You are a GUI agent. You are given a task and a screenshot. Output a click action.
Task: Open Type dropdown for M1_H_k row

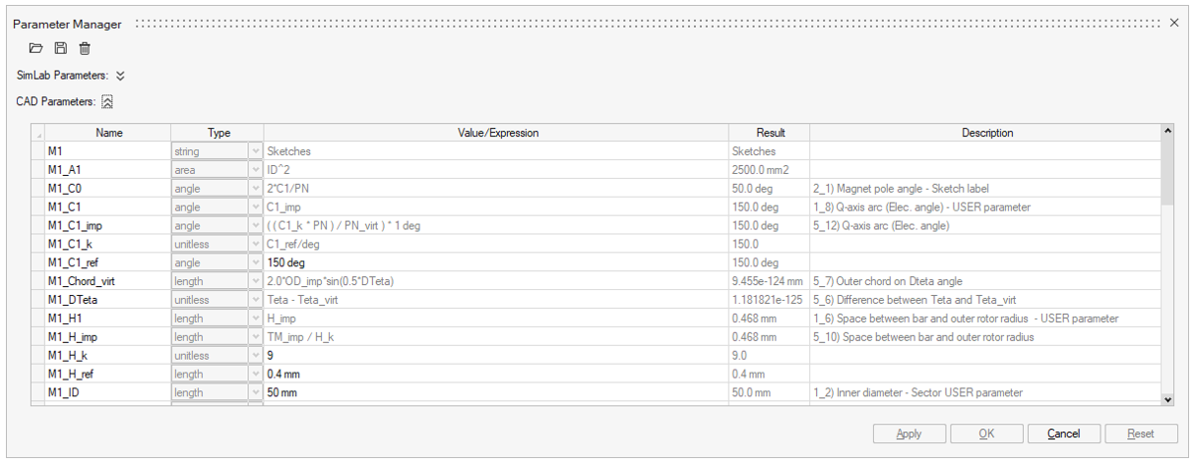click(256, 356)
